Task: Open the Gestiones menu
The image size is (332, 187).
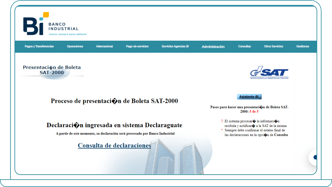Action: [303, 46]
